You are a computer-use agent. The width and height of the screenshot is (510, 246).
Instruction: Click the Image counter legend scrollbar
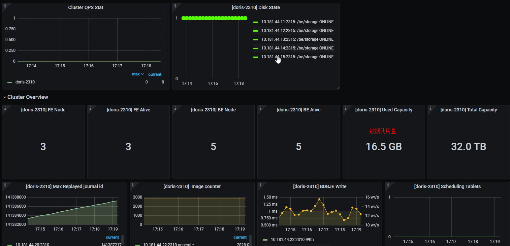coord(250,240)
